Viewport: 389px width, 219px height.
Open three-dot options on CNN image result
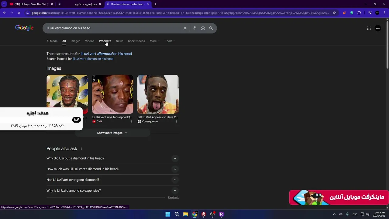[x=131, y=121]
